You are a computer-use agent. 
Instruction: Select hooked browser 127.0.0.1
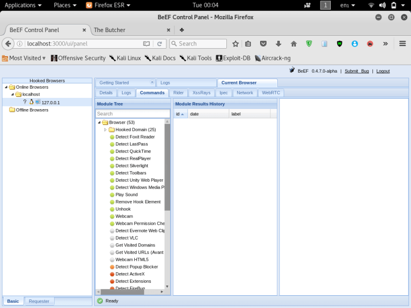point(50,102)
